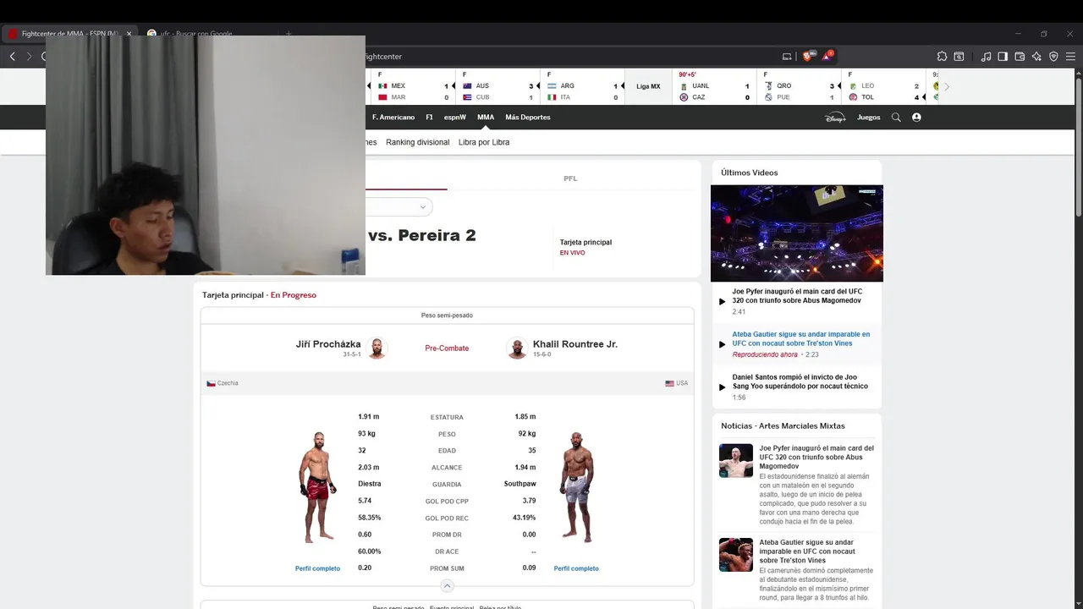Open the music note playlist icon
The width and height of the screenshot is (1083, 609).
point(987,57)
